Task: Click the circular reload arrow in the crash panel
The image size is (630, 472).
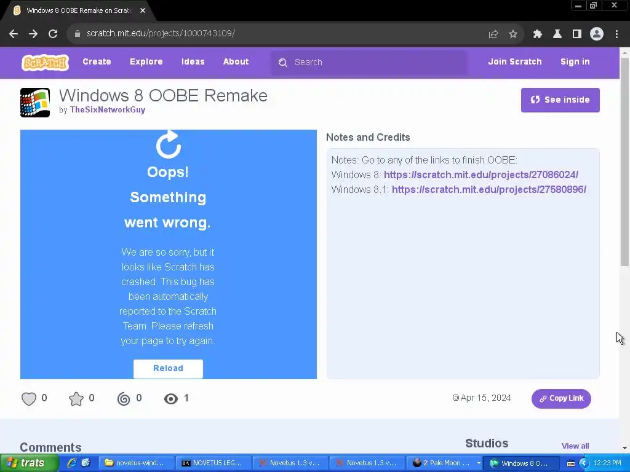Action: 169,144
